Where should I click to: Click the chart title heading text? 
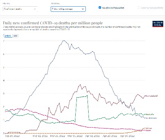[x=53, y=23]
